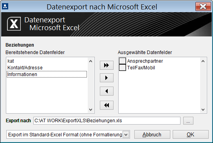Remove selected field with single left arrow

106,91
